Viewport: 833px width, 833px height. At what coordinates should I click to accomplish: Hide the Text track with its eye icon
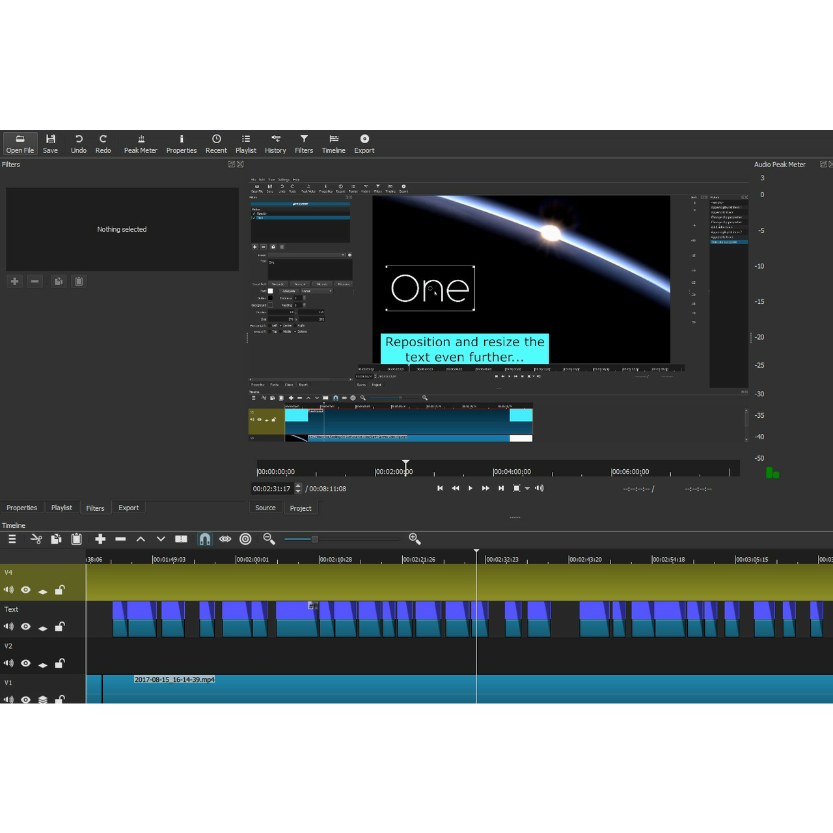click(25, 626)
